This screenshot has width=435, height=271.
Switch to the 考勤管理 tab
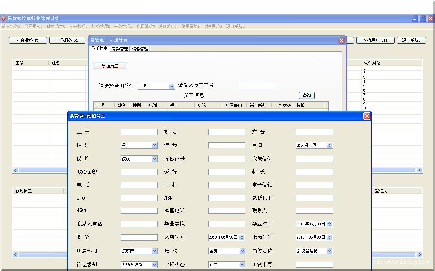point(119,48)
